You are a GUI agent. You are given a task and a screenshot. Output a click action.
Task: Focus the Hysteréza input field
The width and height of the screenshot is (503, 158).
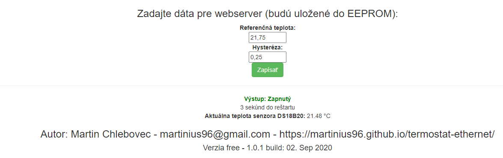pyautogui.click(x=267, y=57)
